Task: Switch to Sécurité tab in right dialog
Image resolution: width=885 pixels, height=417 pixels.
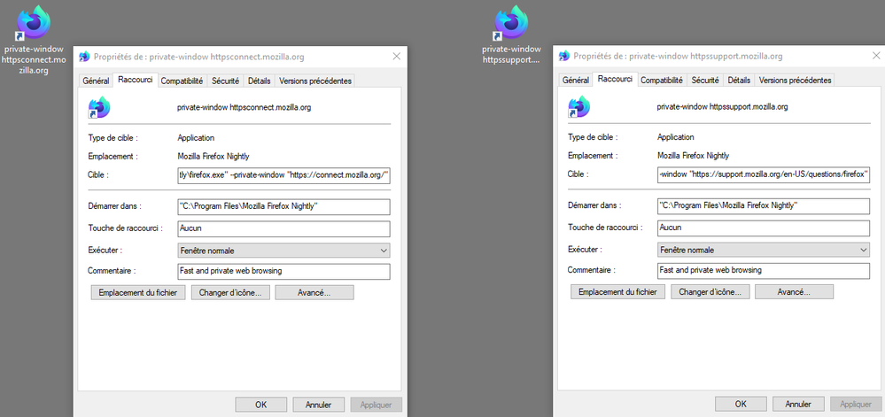Action: 705,81
